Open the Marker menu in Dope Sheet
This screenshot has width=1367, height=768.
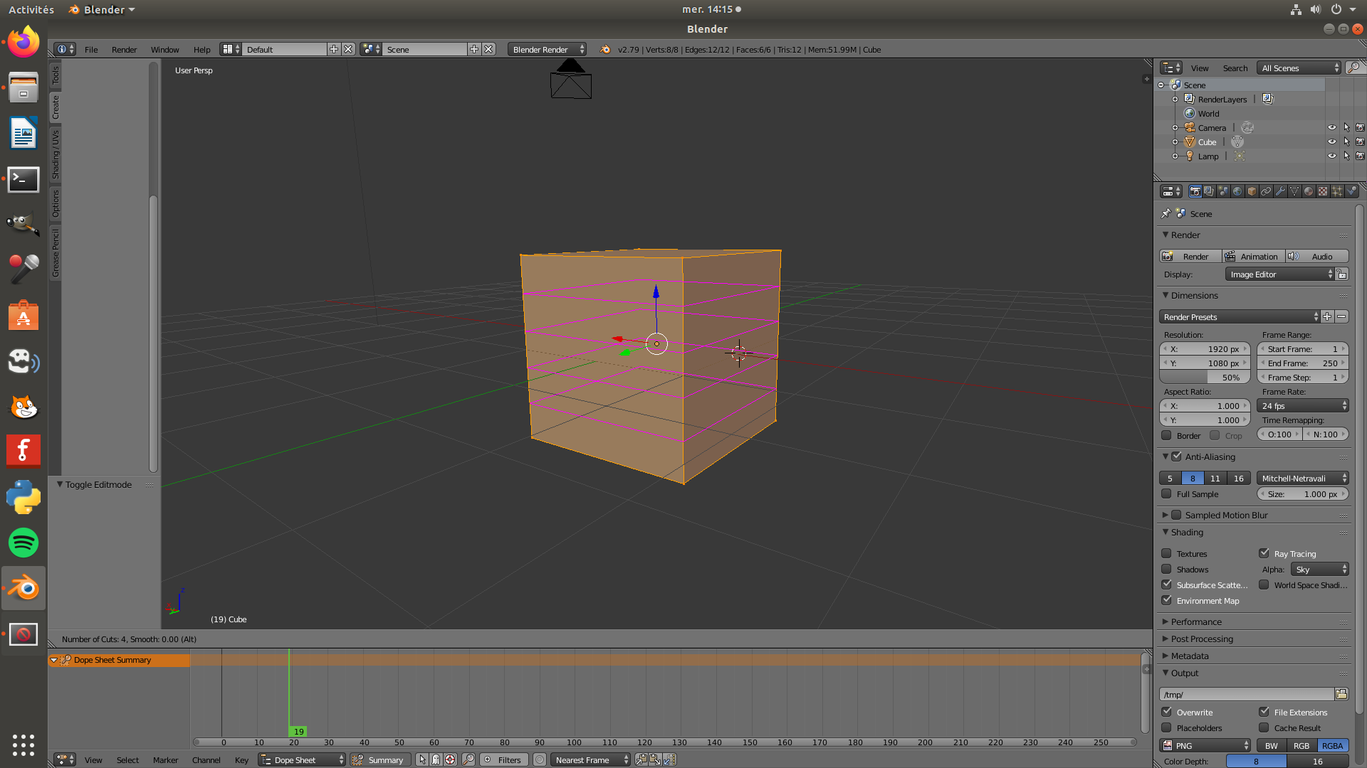(x=165, y=759)
